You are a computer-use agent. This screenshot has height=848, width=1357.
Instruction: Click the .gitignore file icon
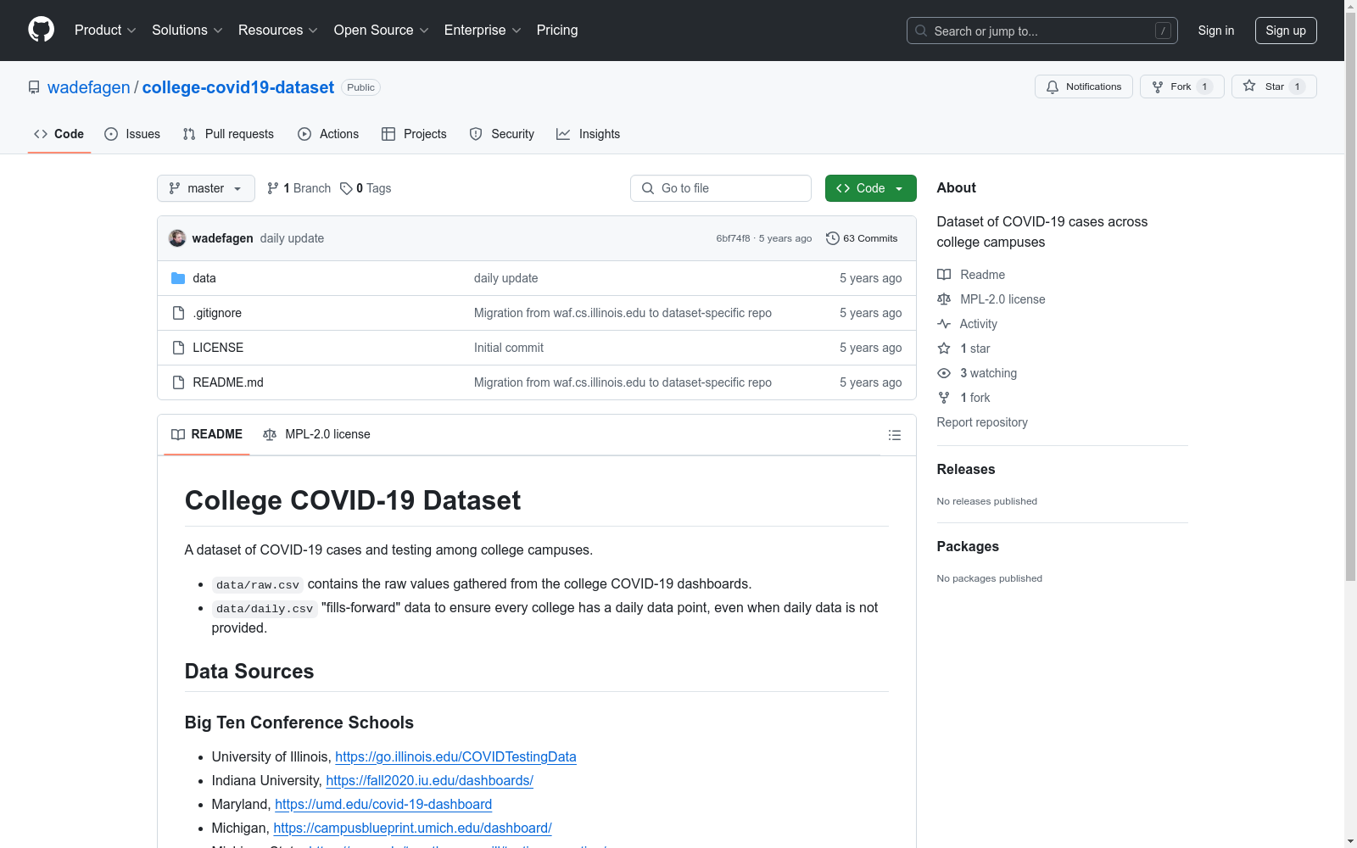click(x=178, y=313)
